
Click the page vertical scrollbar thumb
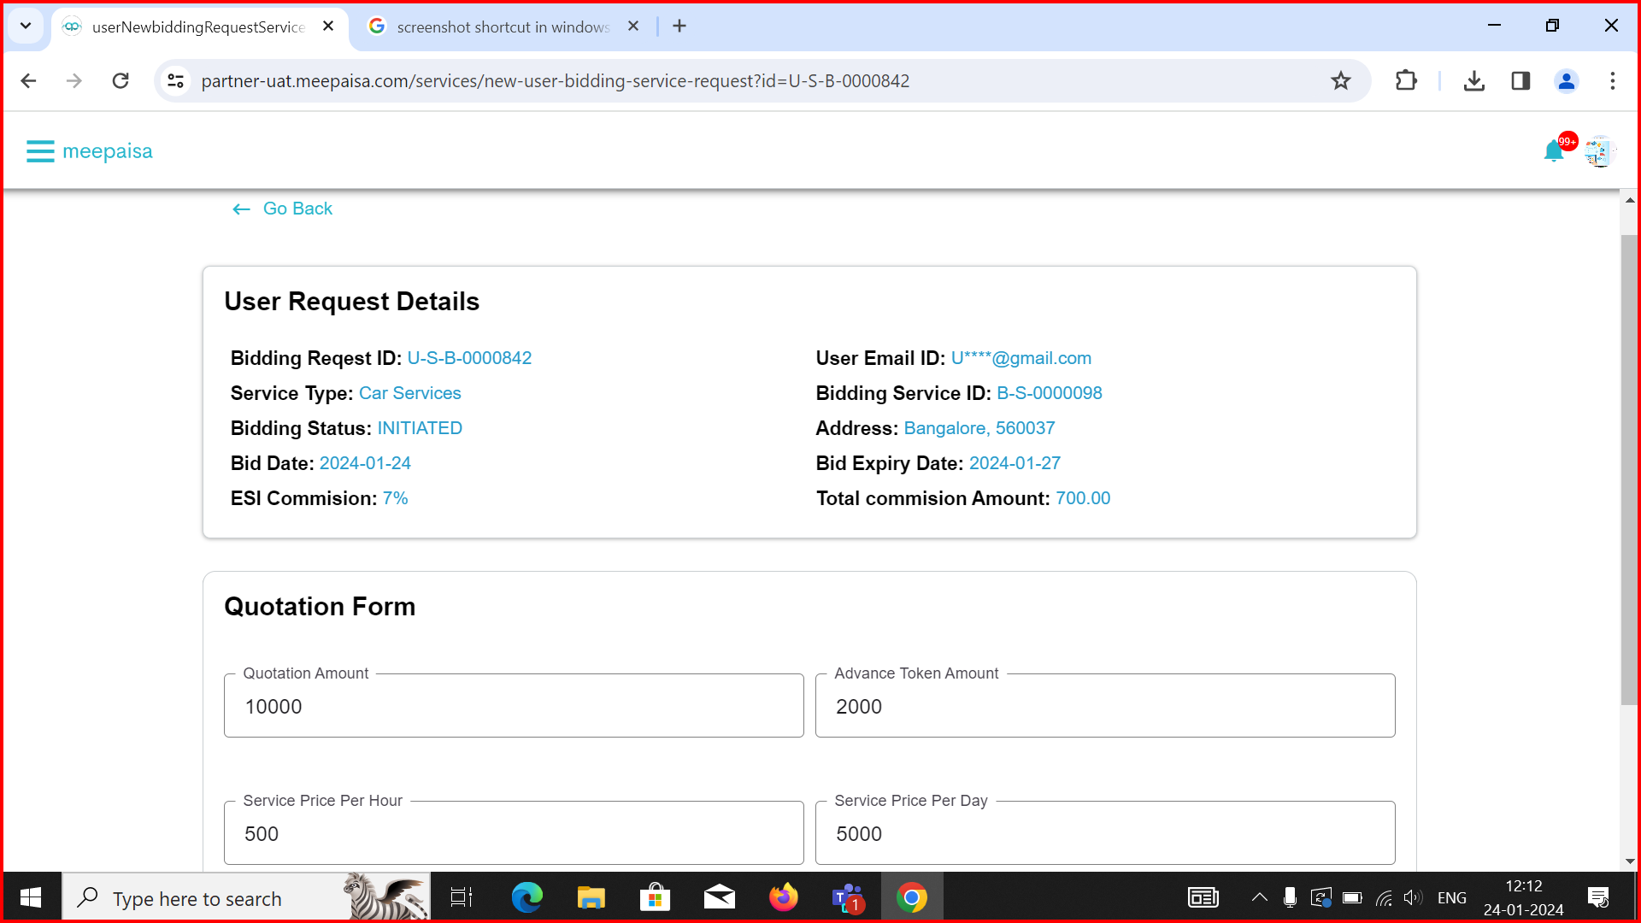1629,470
